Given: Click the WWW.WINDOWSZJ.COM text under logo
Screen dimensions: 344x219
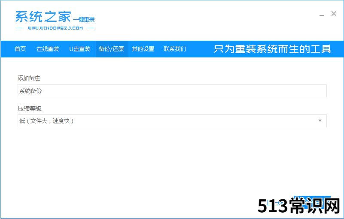Looking at the screenshot, I should pyautogui.click(x=55, y=28).
